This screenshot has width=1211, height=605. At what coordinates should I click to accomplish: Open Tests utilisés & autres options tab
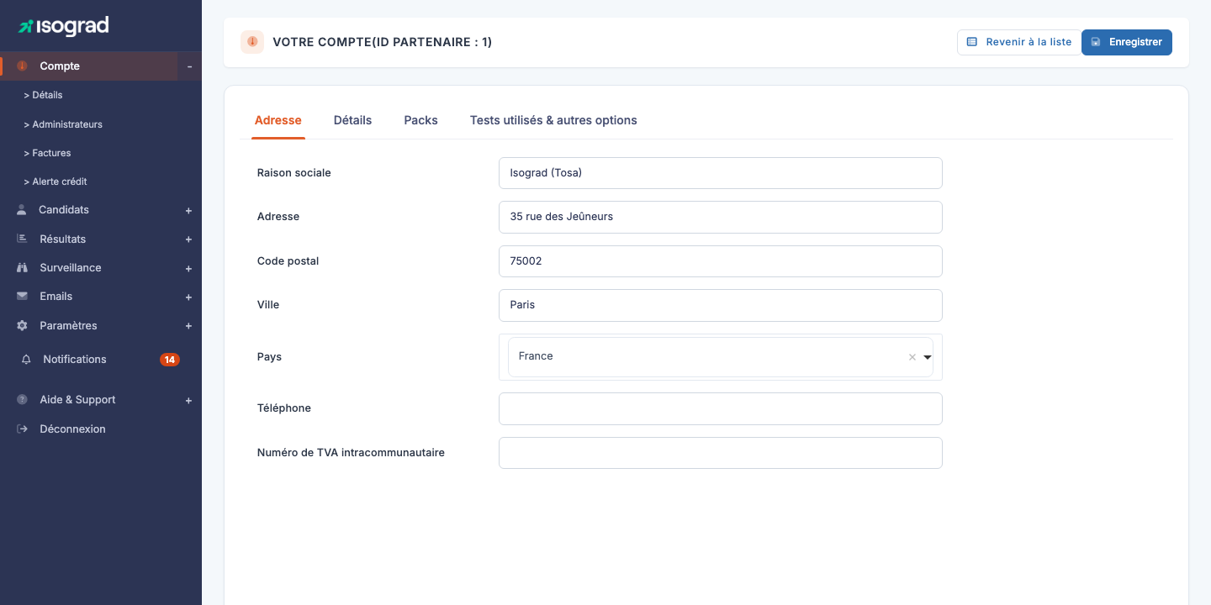[553, 120]
